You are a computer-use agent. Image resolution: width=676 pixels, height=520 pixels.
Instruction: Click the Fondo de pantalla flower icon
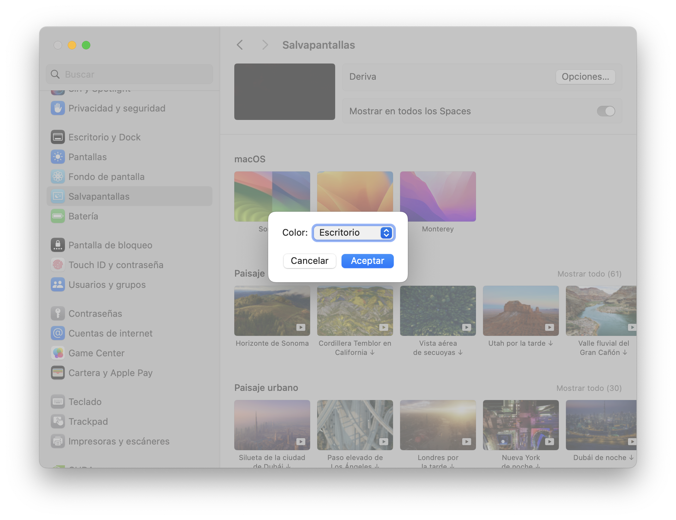pos(58,177)
